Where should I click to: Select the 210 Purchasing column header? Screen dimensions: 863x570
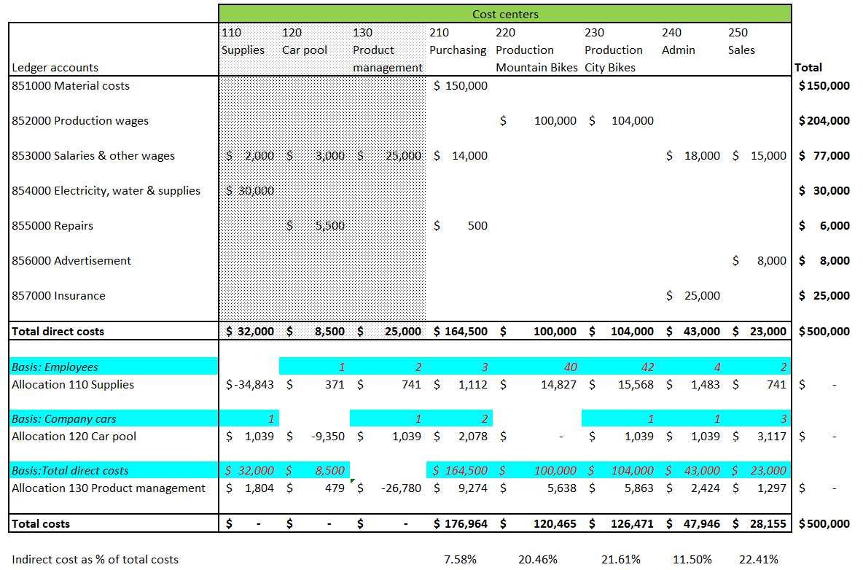457,50
